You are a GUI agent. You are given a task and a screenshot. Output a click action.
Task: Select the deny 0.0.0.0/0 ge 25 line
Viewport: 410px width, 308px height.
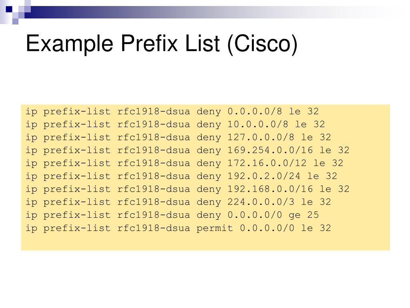pos(172,215)
